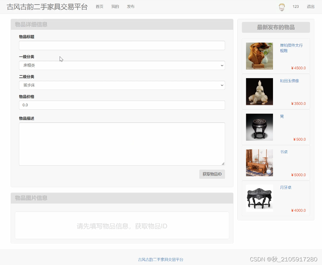Click the user avatar icon in the header
The width and height of the screenshot is (322, 265).
click(282, 7)
